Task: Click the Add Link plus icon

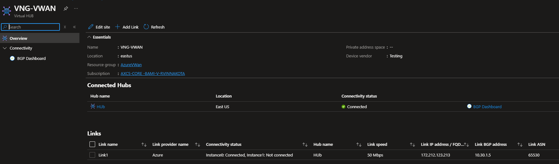Action: click(x=118, y=27)
